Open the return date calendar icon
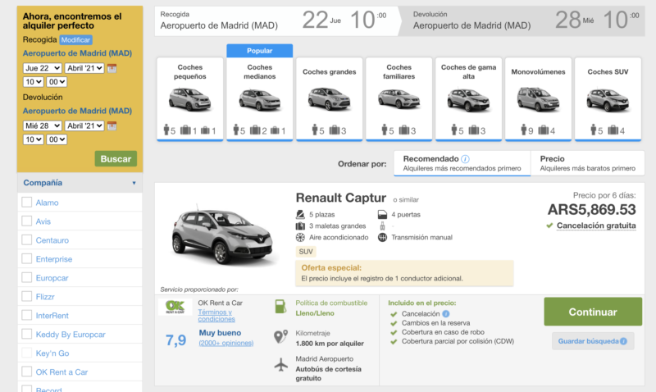 [x=112, y=125]
